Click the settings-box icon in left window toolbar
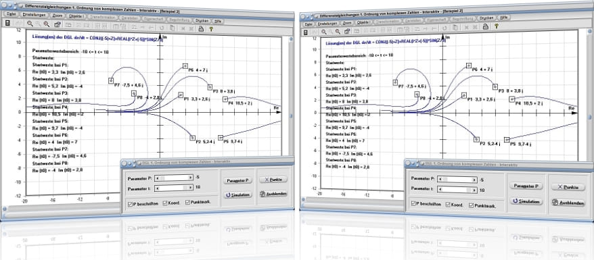594x260 pixels. [58, 24]
